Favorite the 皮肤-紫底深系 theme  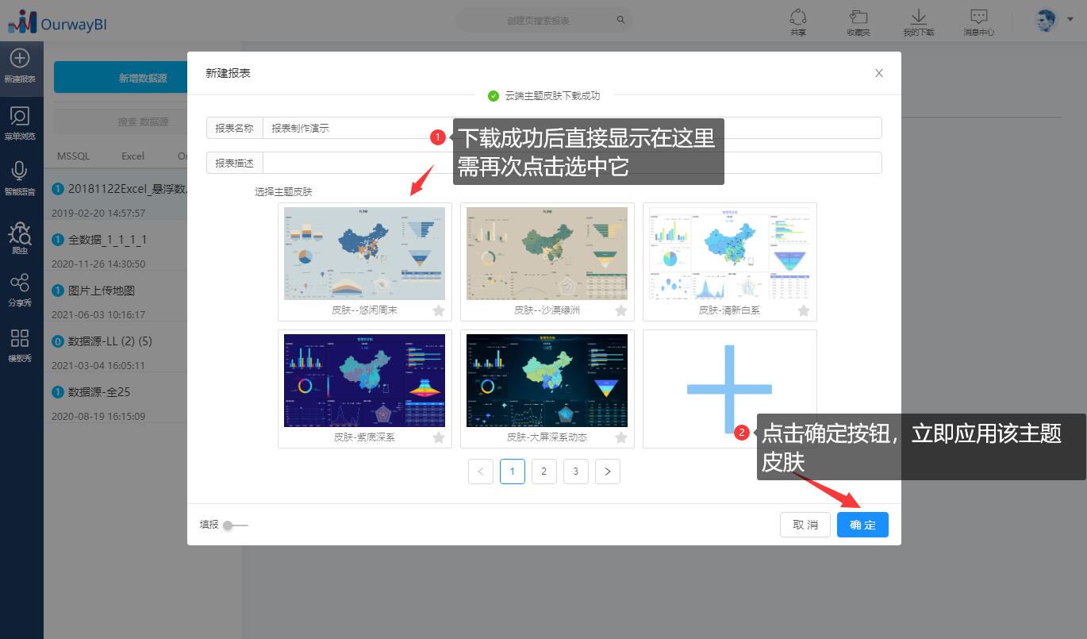click(x=439, y=437)
